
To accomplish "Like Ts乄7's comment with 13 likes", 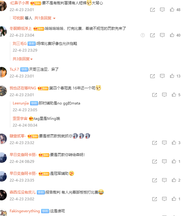I will point(172,76).
